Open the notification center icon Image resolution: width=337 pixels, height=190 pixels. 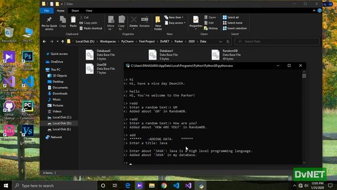tap(330, 185)
